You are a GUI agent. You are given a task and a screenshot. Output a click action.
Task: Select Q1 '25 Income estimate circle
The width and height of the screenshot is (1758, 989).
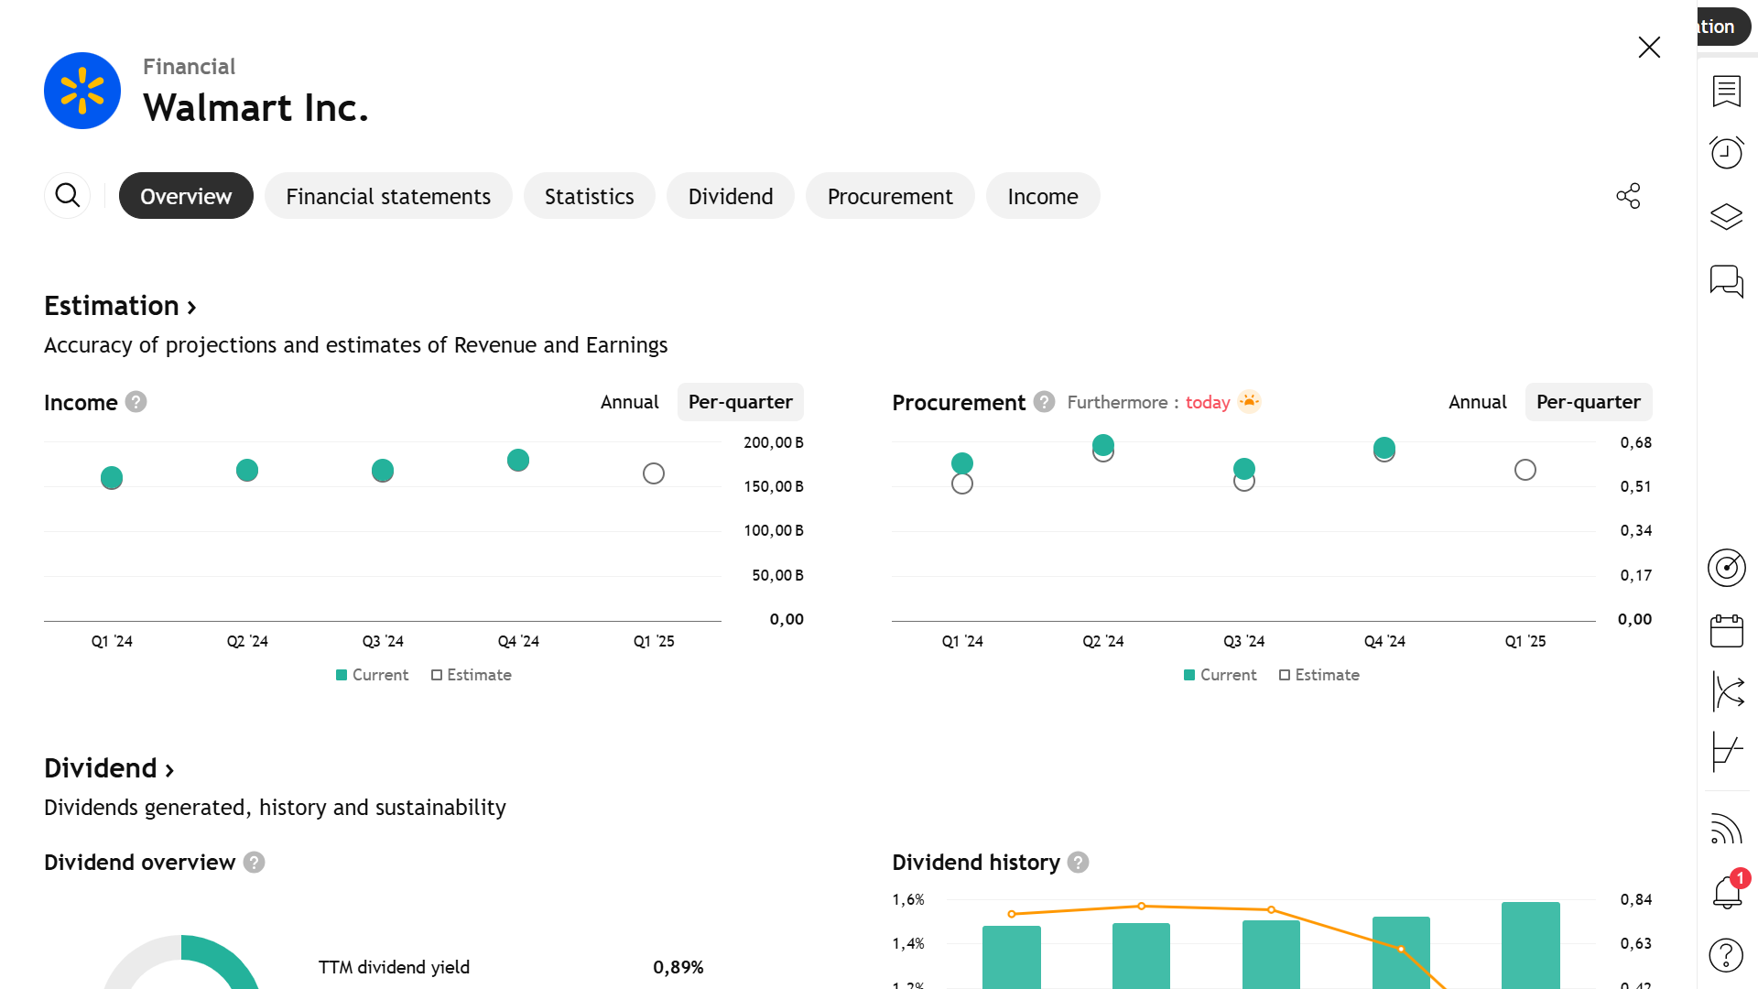point(654,473)
